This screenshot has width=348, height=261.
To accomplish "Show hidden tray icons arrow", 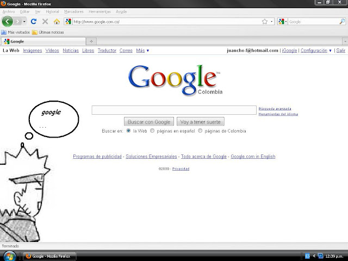I will [314, 256].
